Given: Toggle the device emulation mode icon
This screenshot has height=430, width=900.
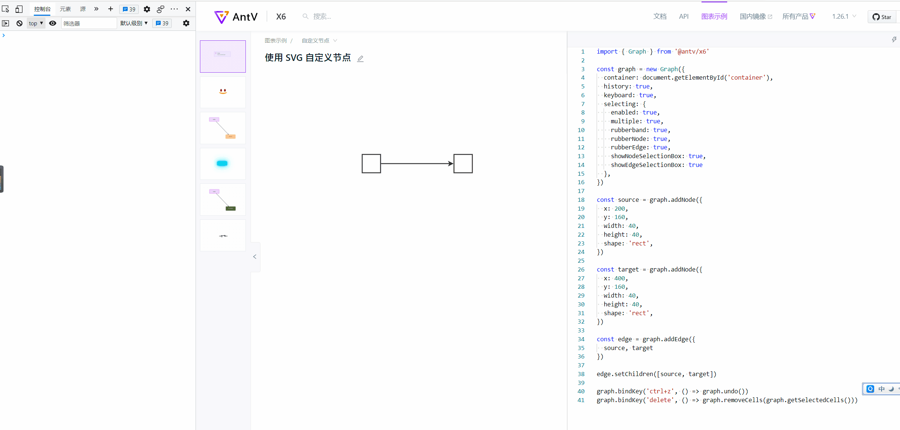Looking at the screenshot, I should click(x=19, y=9).
